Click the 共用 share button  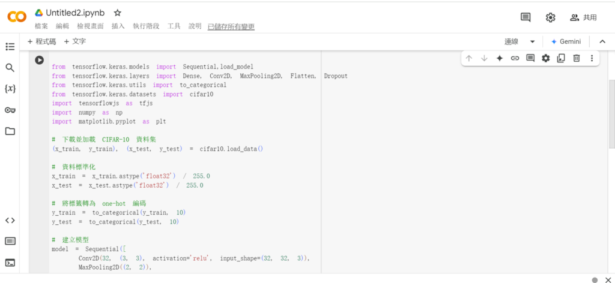point(583,17)
